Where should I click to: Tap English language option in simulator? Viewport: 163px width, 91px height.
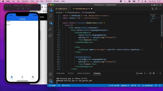[x=8, y=21]
